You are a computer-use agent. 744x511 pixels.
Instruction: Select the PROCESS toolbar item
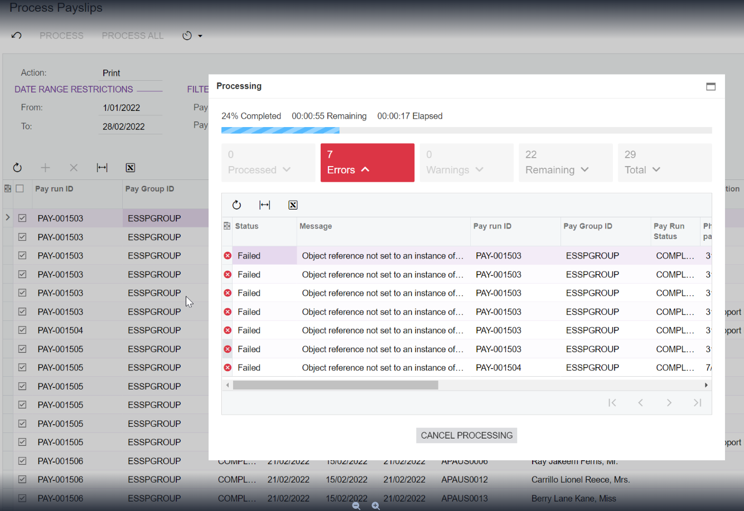tap(61, 35)
